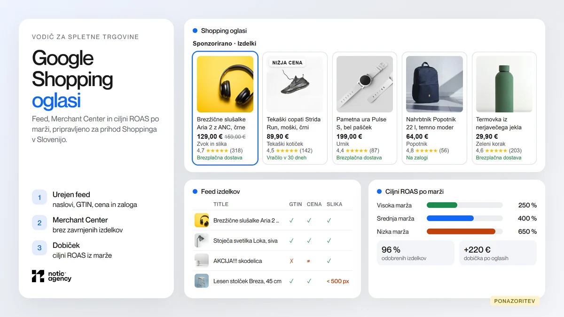Click the SLIKA checkmark in the AKCIJA row
This screenshot has width=564, height=317.
(x=329, y=261)
